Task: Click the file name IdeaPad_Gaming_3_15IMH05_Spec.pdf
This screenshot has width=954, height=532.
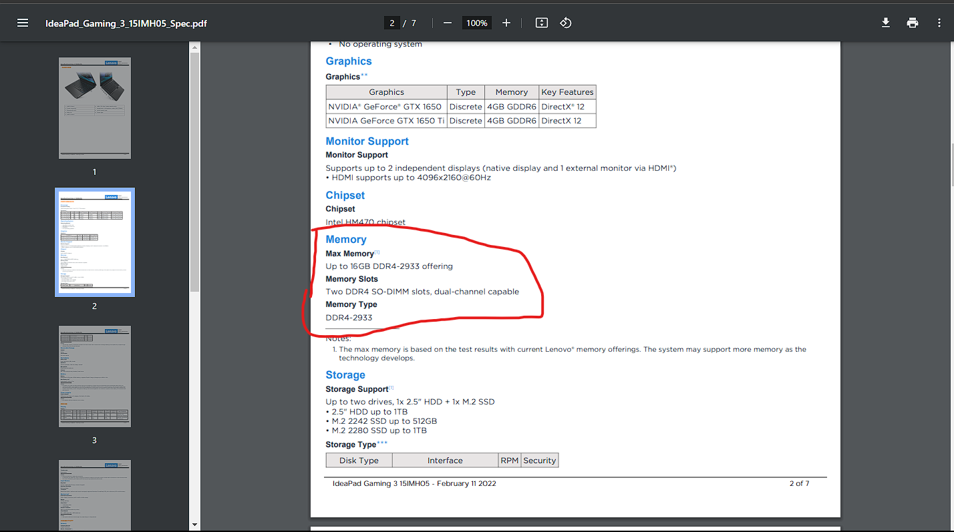Action: [126, 23]
